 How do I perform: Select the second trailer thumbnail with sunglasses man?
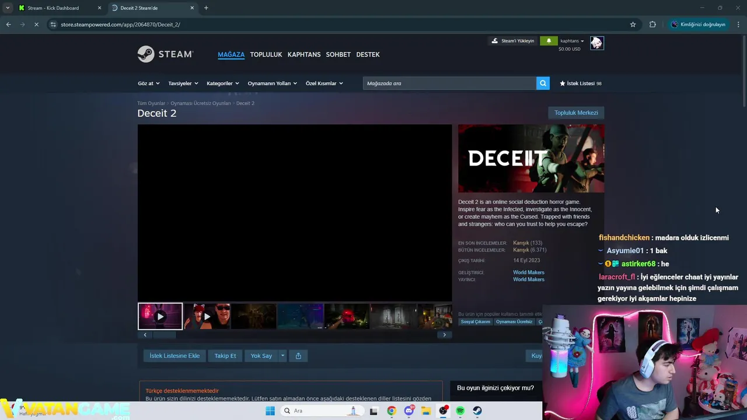point(207,316)
